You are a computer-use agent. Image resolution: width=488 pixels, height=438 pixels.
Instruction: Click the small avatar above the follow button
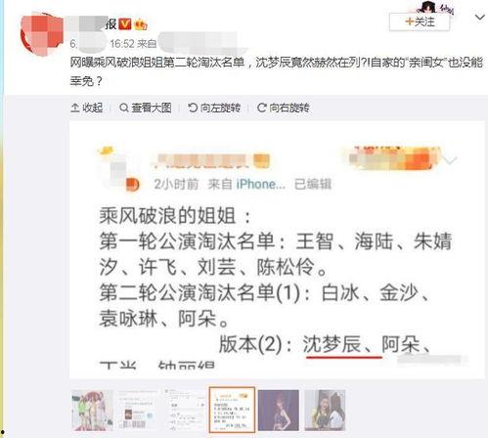(x=429, y=7)
